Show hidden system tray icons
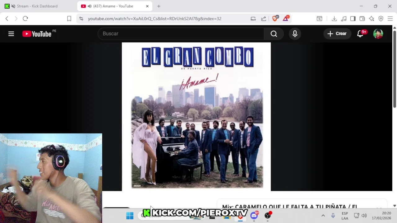This screenshot has height=223, width=397. (x=323, y=216)
